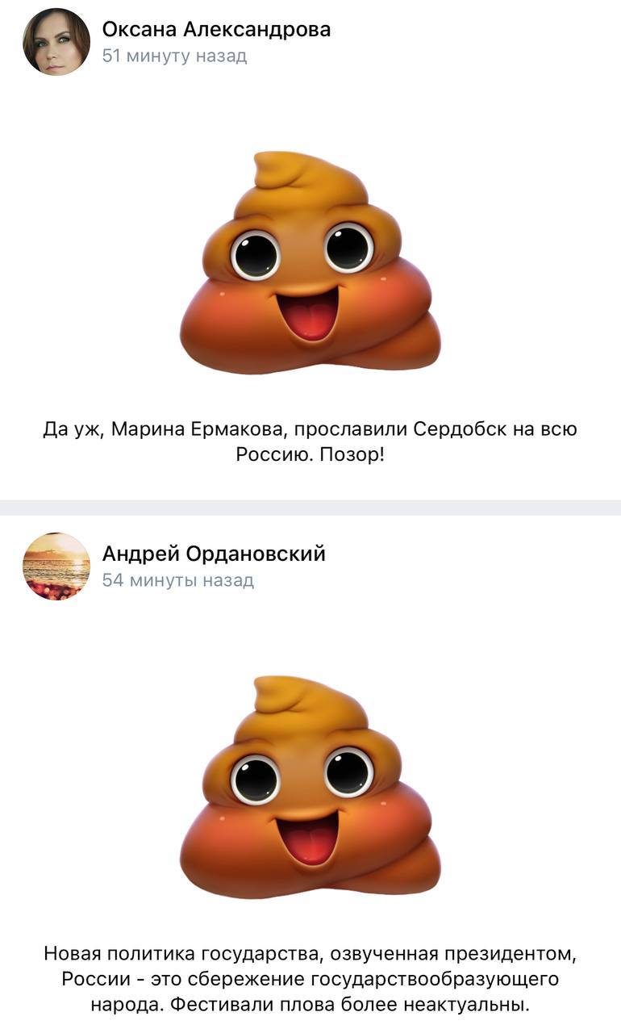Open Оксана Александрова's profile avatar
The width and height of the screenshot is (621, 1033).
56,42
